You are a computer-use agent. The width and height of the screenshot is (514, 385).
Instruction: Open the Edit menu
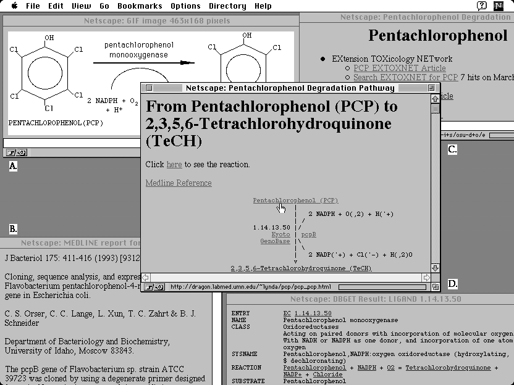56,6
